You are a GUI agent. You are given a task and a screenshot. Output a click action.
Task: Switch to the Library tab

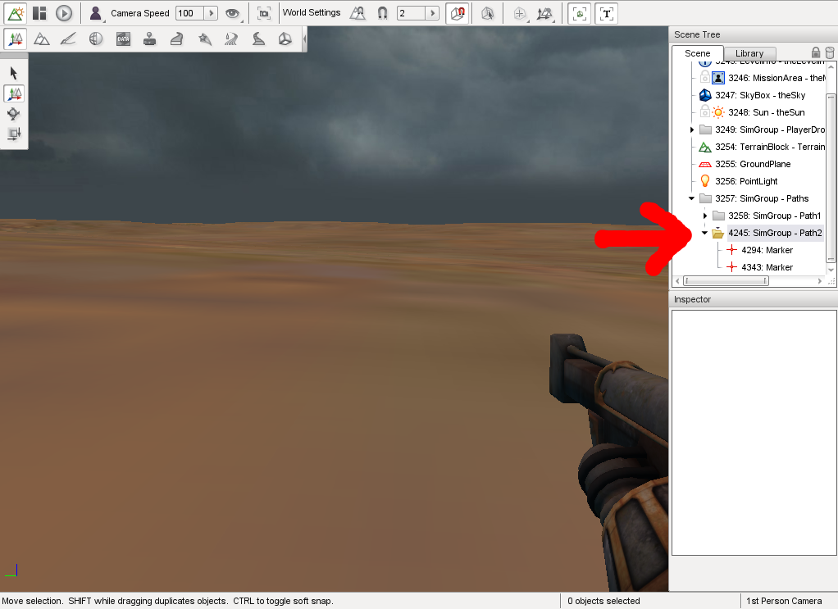coord(749,53)
